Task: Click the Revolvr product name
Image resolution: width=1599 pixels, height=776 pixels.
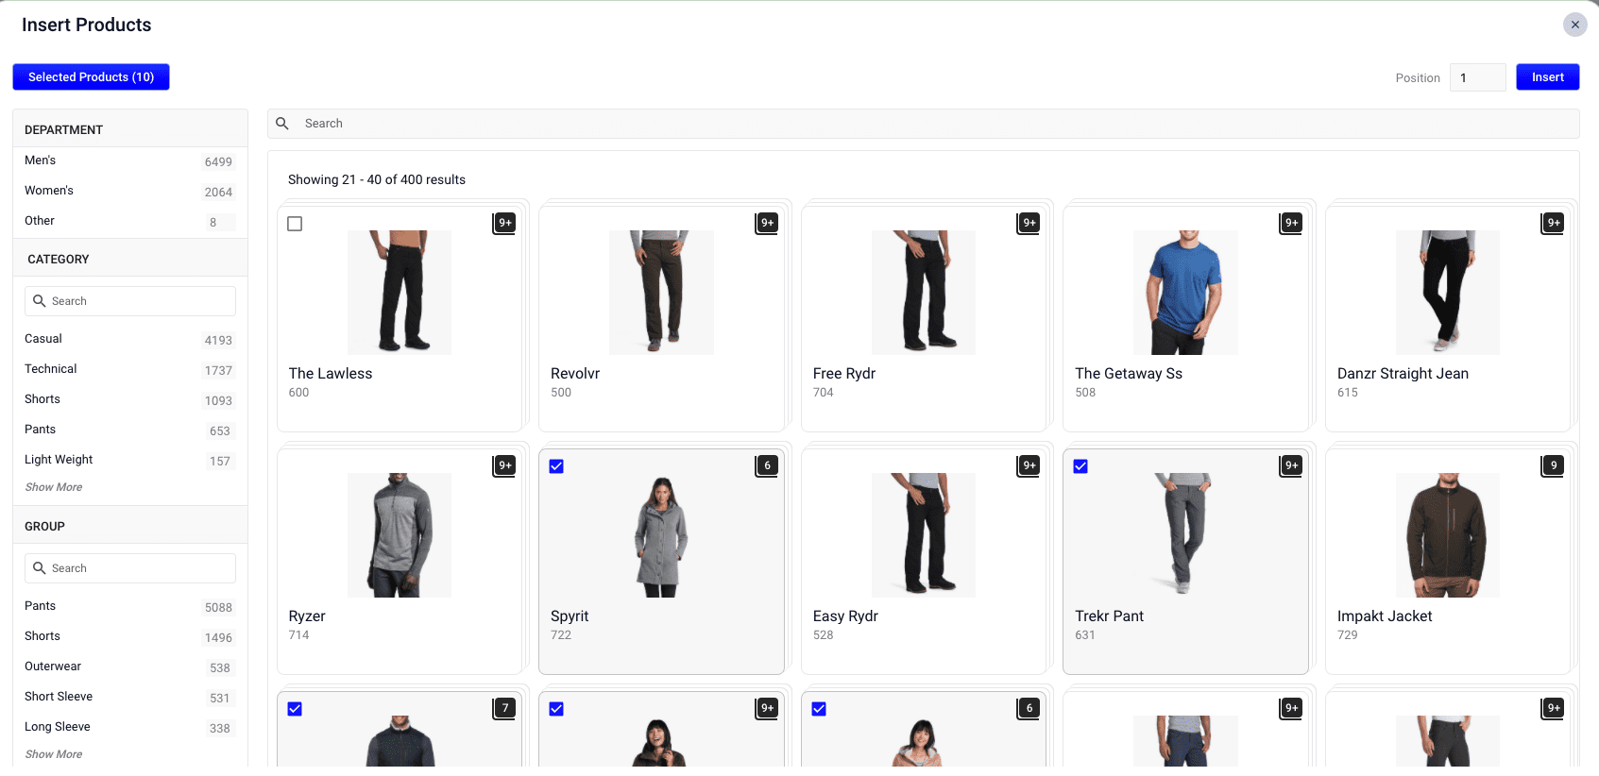Action: [575, 374]
